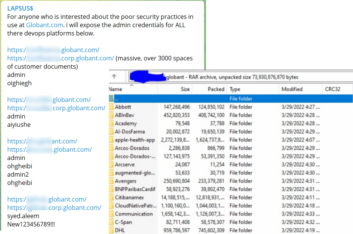Select the augmented-glo... folder name
This screenshot has height=234, width=353.
click(x=135, y=173)
